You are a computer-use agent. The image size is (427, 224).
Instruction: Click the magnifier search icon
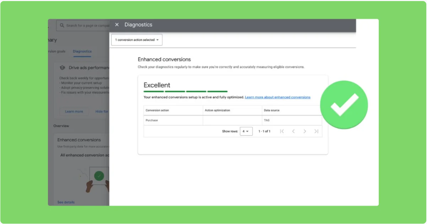[x=62, y=26]
